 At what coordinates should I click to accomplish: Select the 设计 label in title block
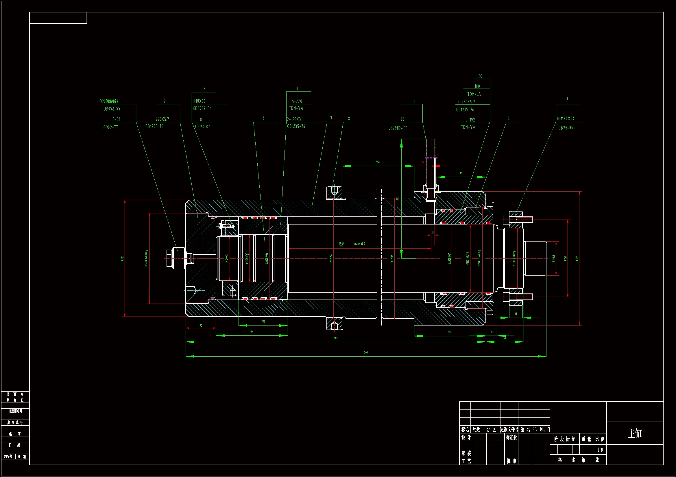coord(466,437)
